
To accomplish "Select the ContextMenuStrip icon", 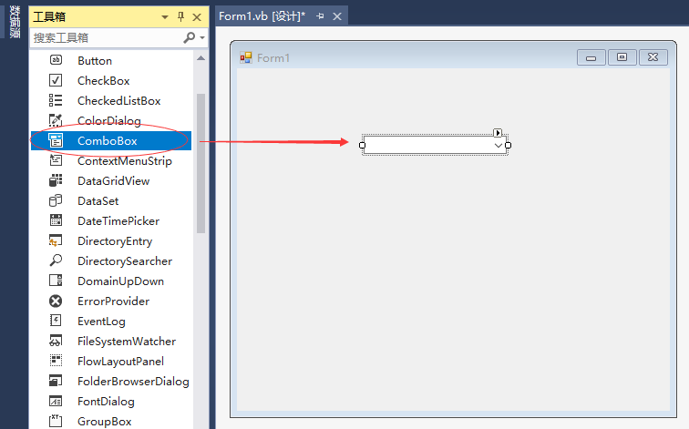I will click(56, 160).
